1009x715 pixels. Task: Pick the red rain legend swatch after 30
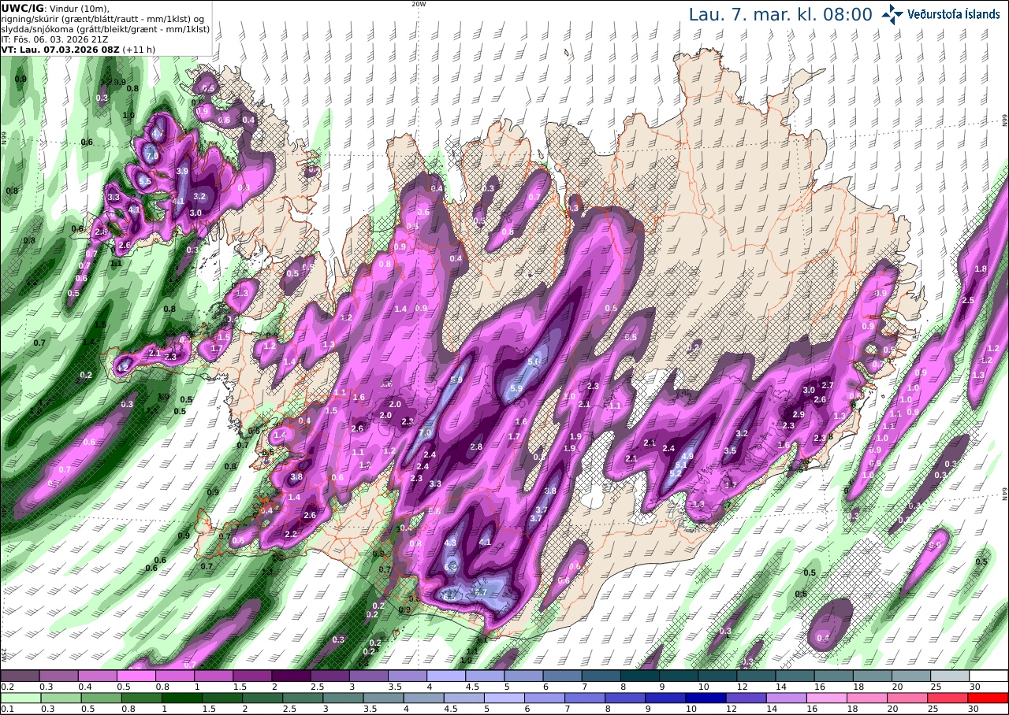pos(989,698)
